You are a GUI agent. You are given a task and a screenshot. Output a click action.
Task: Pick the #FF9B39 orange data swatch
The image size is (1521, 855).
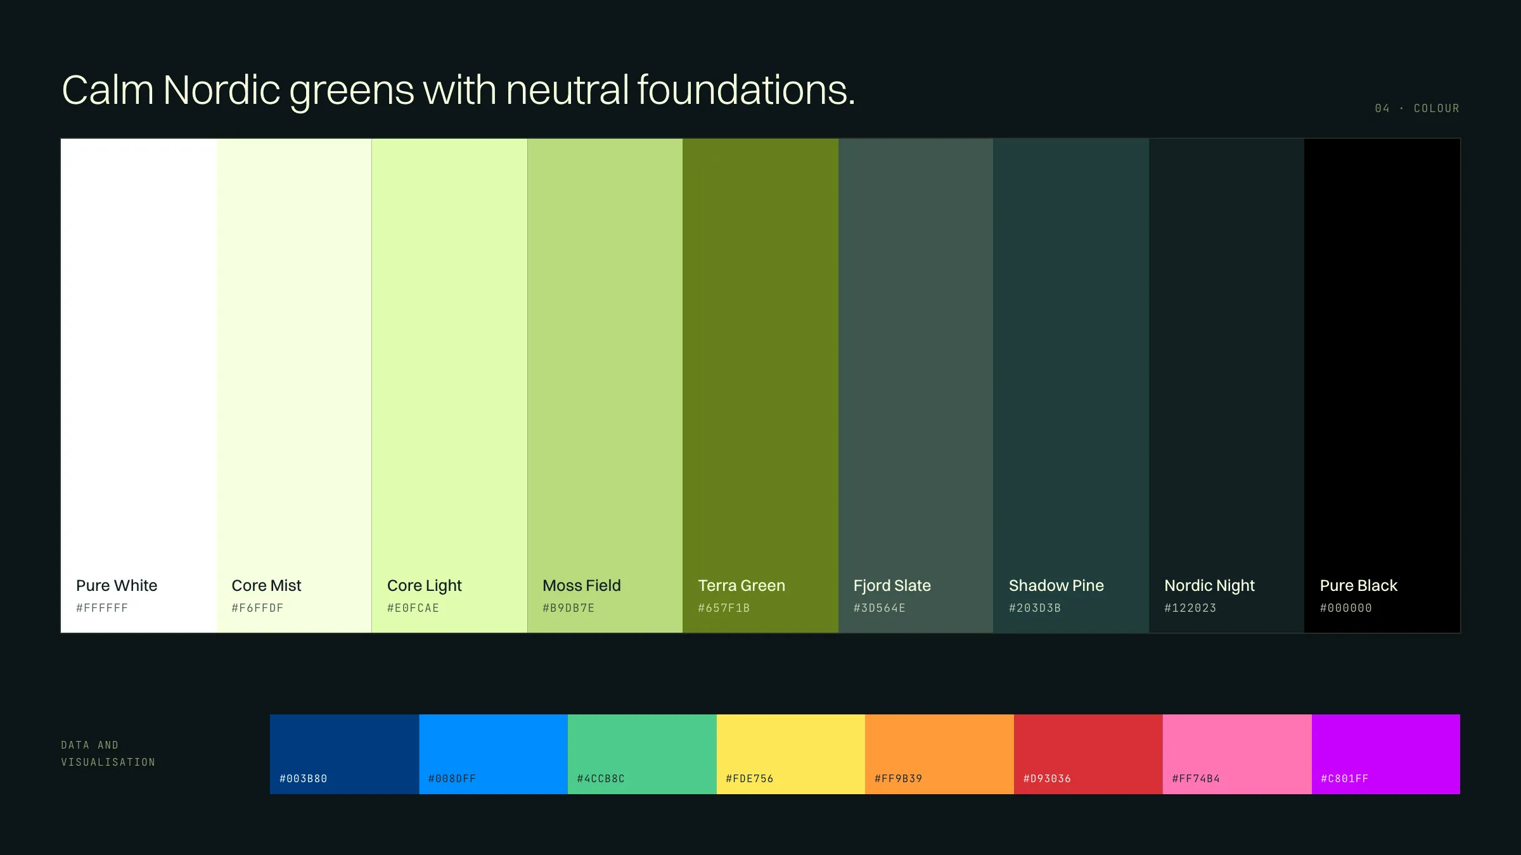click(940, 754)
